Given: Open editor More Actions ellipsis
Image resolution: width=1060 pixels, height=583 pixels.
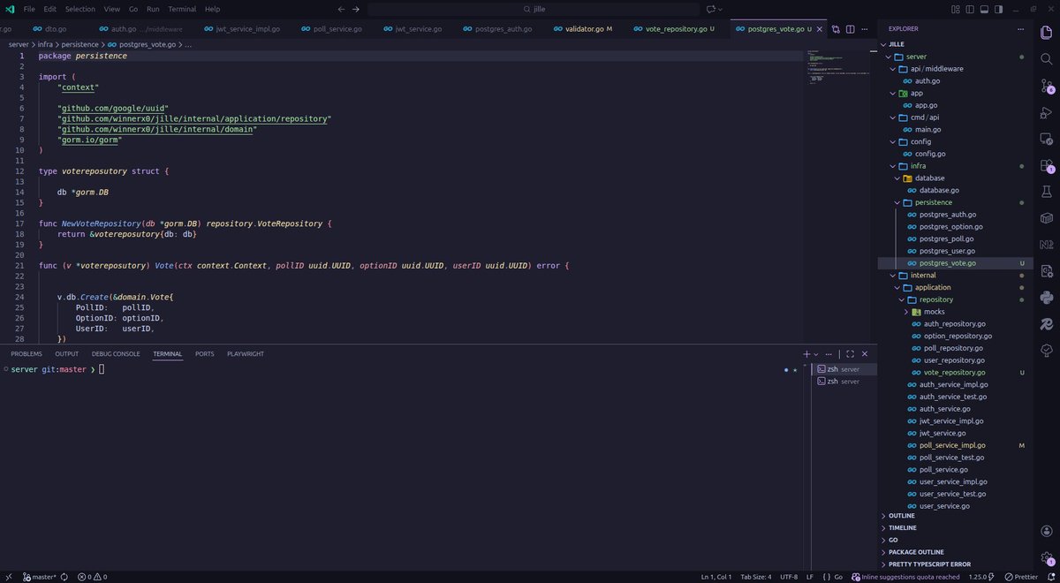Looking at the screenshot, I should pos(867,28).
